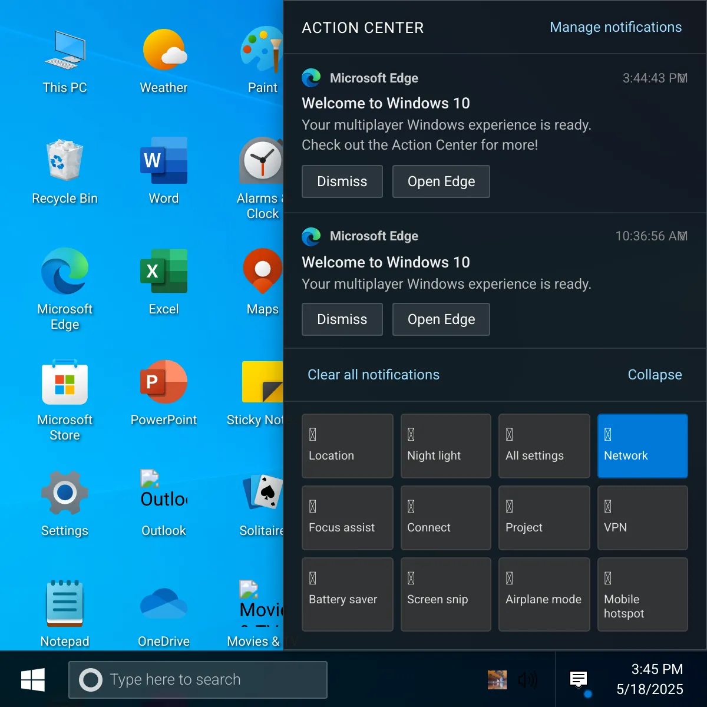This screenshot has width=707, height=707.
Task: Open the Alarms & Clock icon
Action: click(x=260, y=179)
